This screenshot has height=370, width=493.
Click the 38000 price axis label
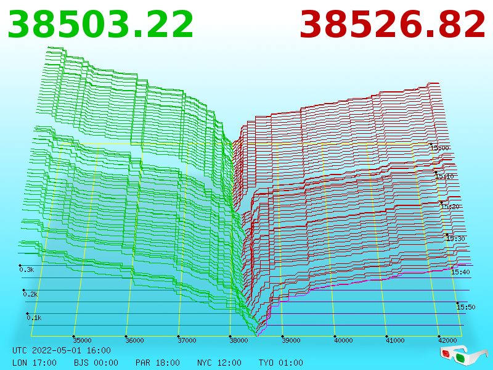[x=238, y=340]
